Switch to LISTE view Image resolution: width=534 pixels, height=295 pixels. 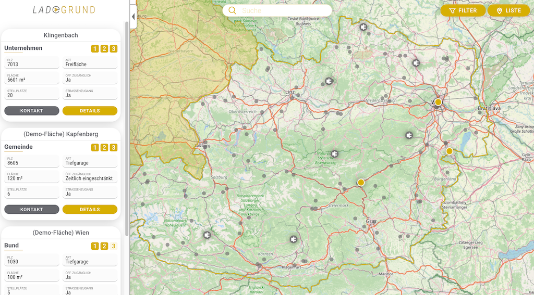click(509, 10)
